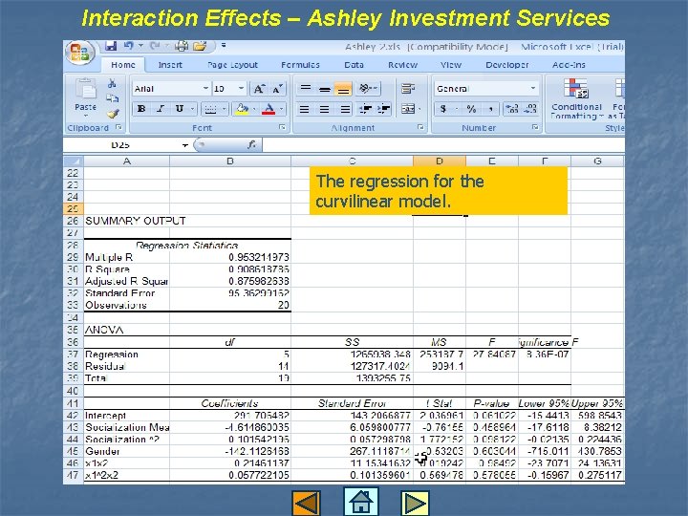Go to the Data tab

[x=354, y=65]
